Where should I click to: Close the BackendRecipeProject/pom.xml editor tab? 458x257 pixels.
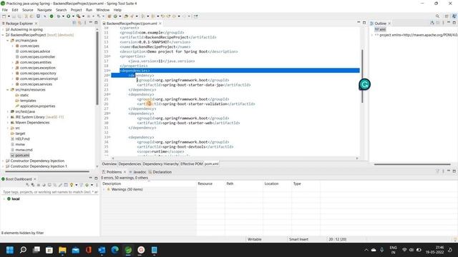[x=160, y=24]
